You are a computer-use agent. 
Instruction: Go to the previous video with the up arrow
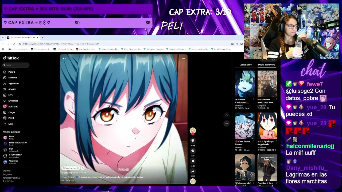pyautogui.click(x=226, y=115)
